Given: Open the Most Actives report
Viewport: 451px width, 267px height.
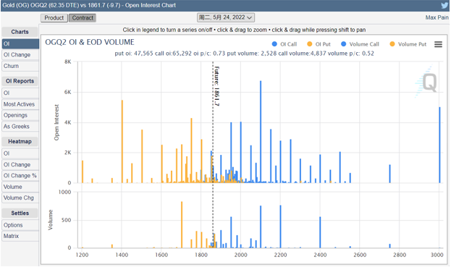Looking at the screenshot, I should 20,104.
